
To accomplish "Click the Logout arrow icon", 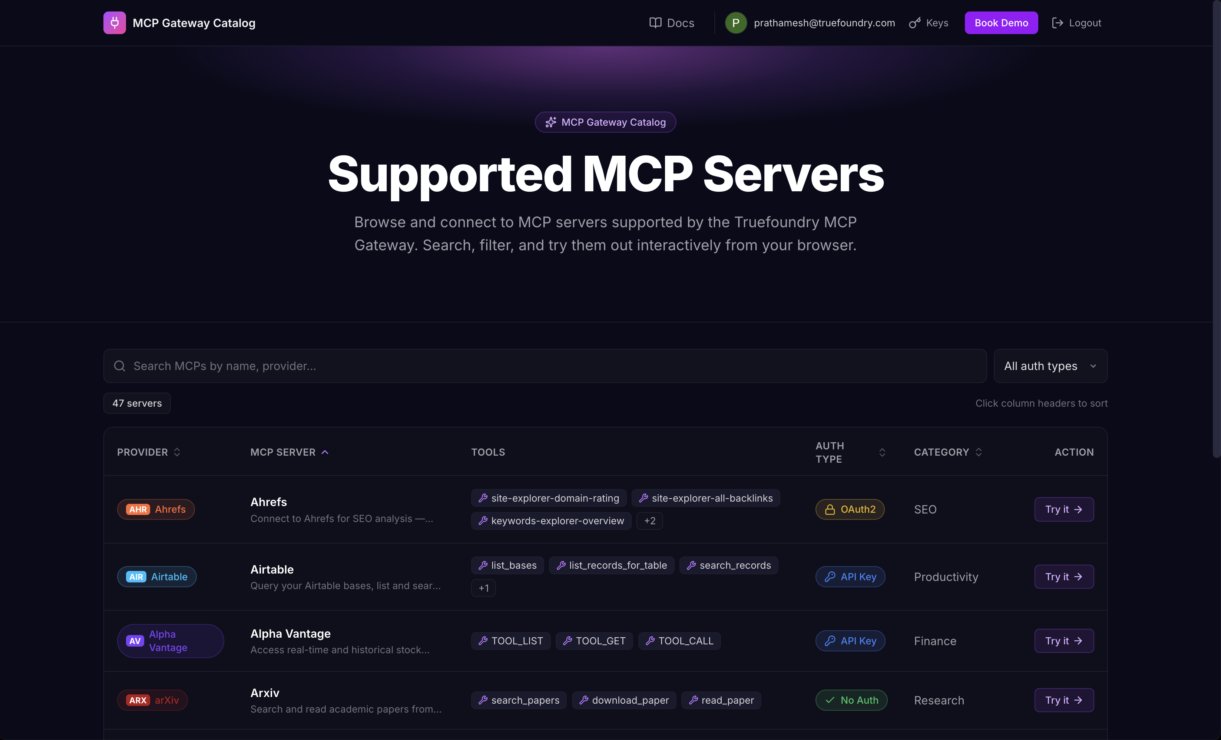I will pyautogui.click(x=1058, y=23).
